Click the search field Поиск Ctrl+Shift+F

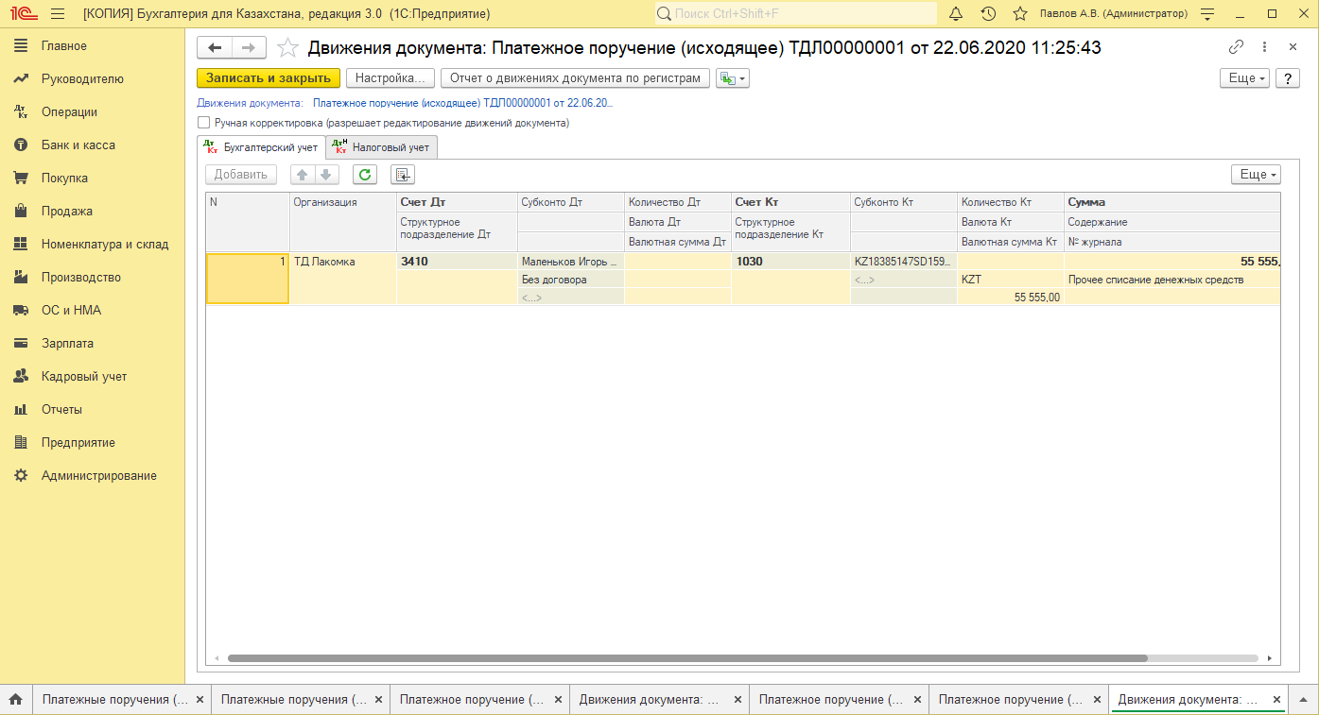795,13
